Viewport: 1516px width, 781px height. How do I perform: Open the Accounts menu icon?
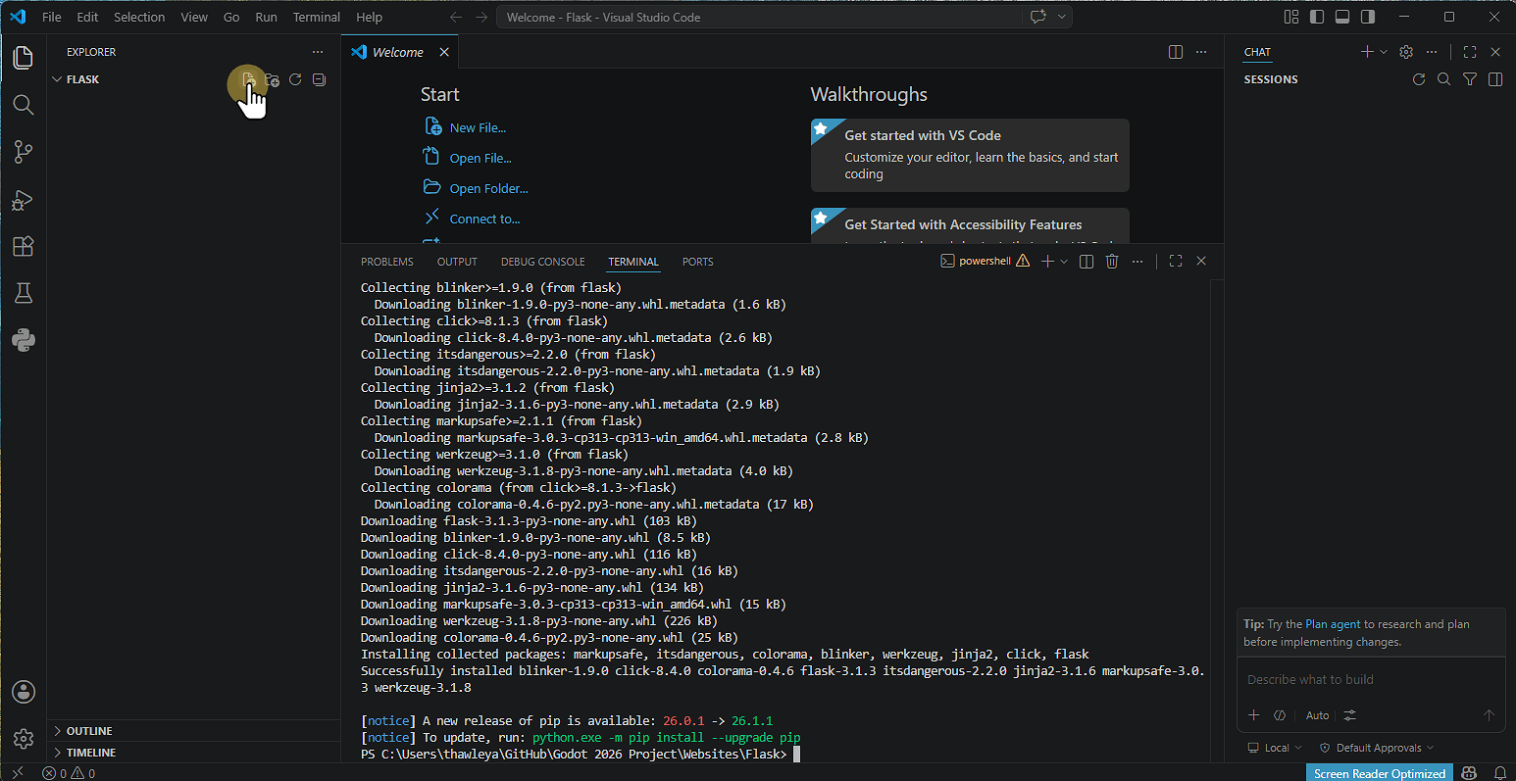tap(24, 692)
